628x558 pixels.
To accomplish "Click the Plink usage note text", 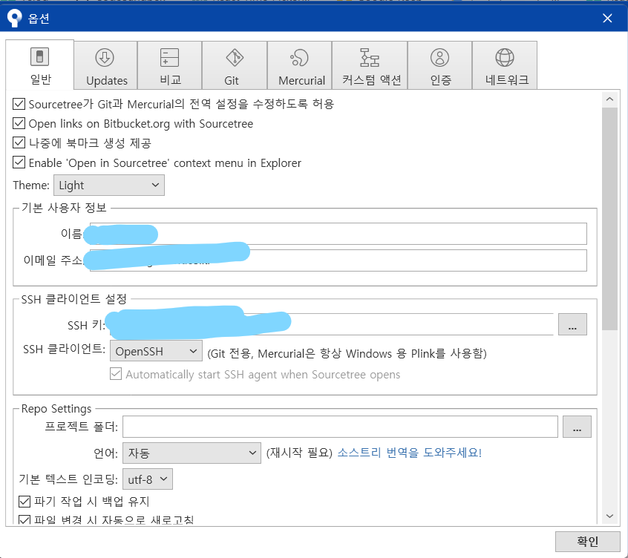I will click(x=347, y=353).
